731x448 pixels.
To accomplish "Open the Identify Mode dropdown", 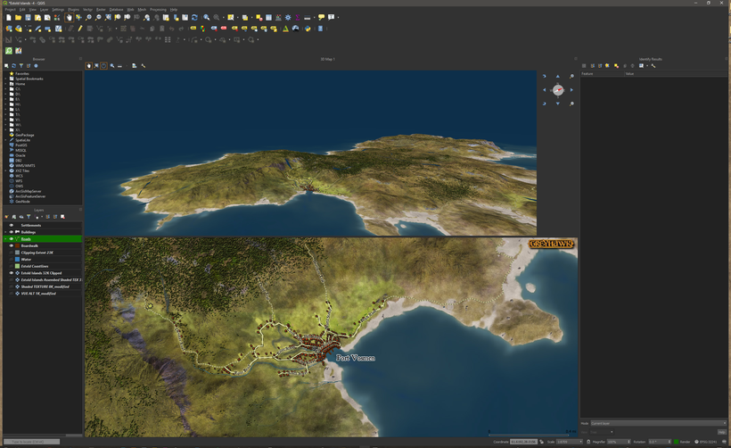I will [658, 423].
